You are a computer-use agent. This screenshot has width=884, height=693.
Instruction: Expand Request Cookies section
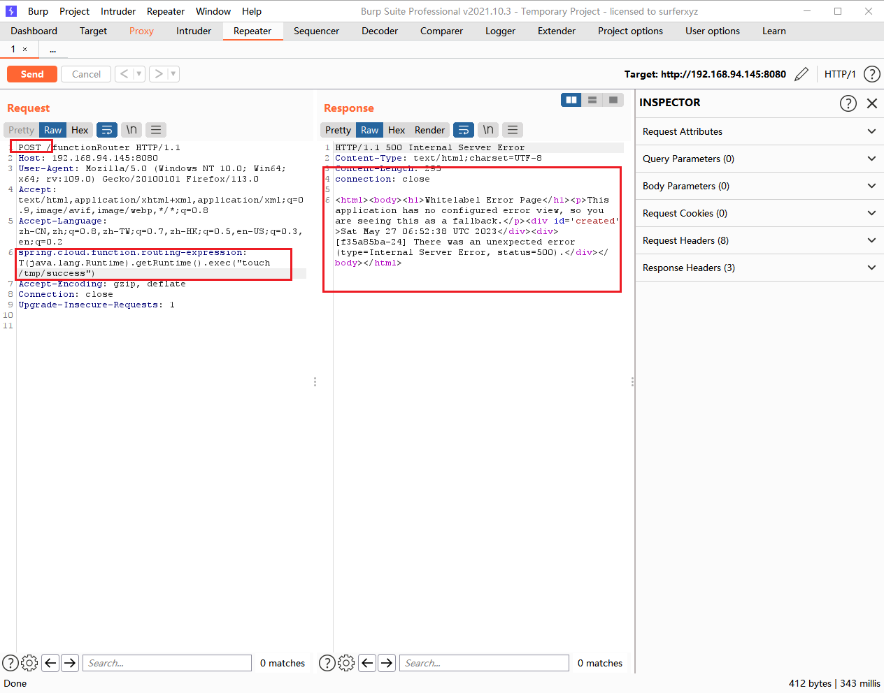pos(760,213)
